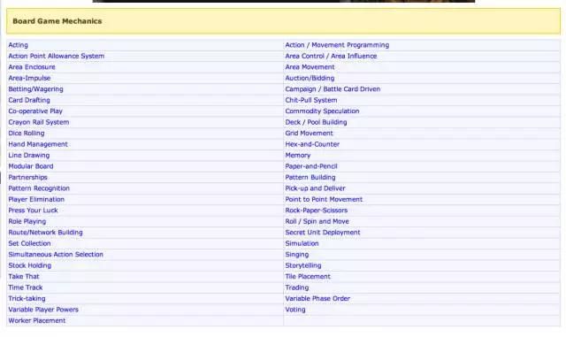
Task: Click the Trick-taking link
Action: pos(27,299)
